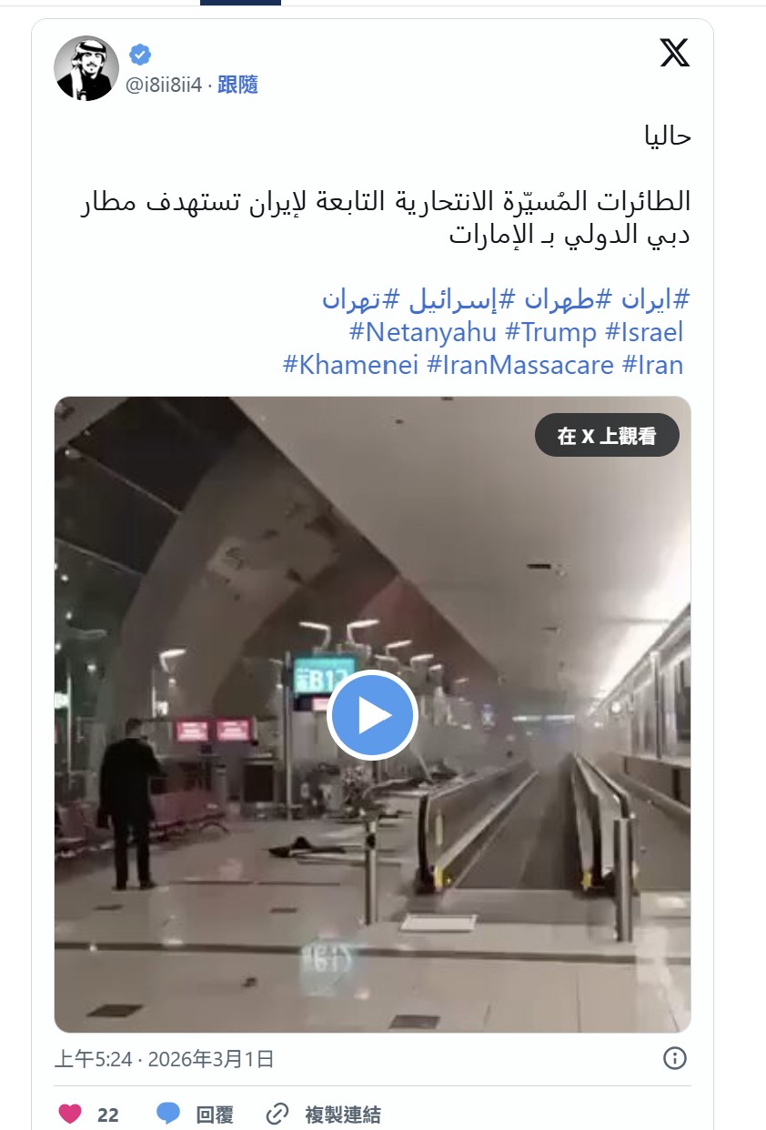Click the post timestamp 上午5:24
766x1130 pixels.
tap(94, 1059)
